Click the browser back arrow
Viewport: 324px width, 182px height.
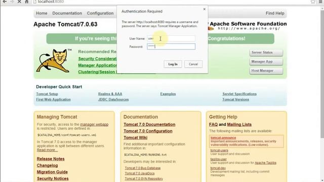pos(5,2)
